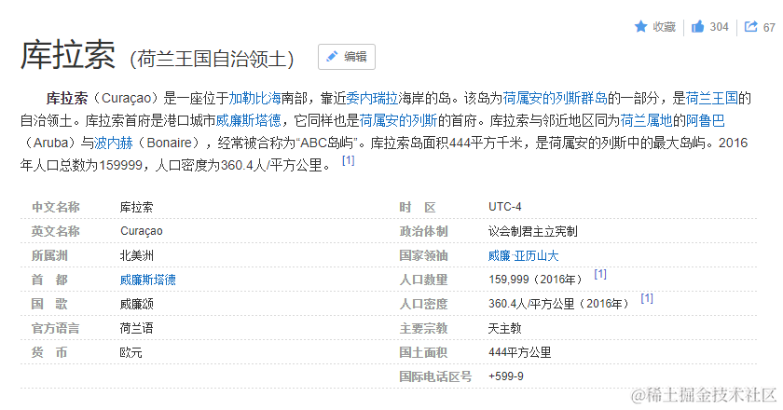Open the 荷属安的列斯 link after 它同样也是
The width and height of the screenshot is (783, 410).
(x=398, y=120)
